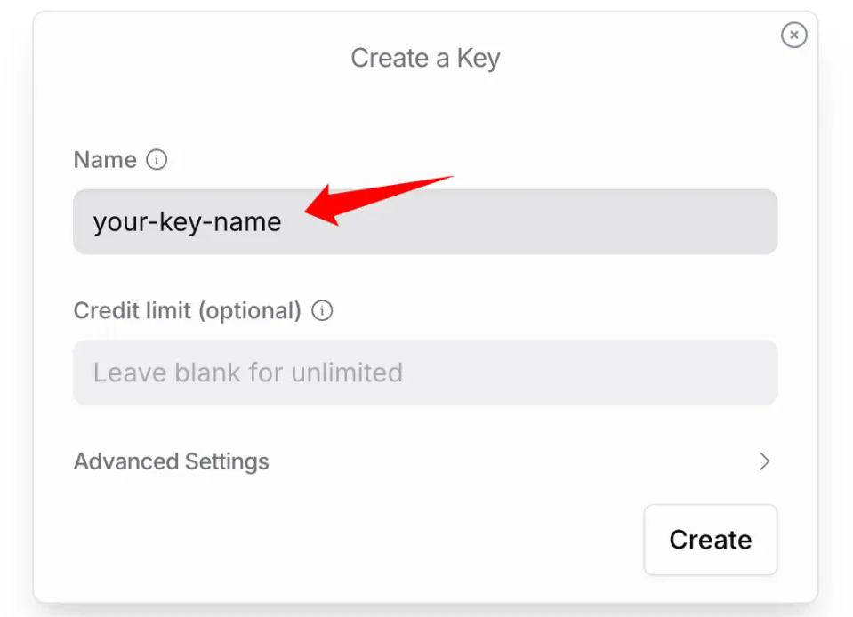Show the Credit limit info icon tooltip

322,311
